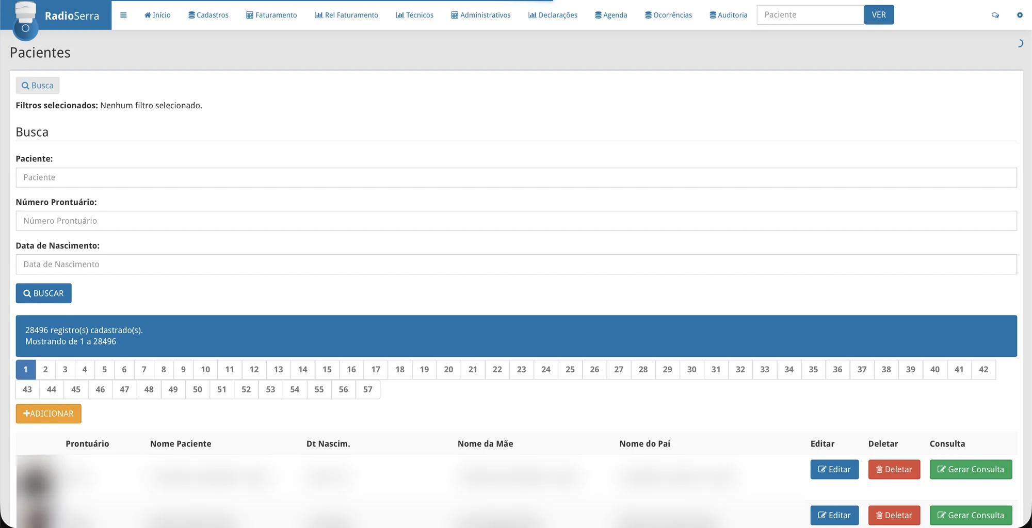
Task: Go to pagination page 1
Action: point(25,369)
